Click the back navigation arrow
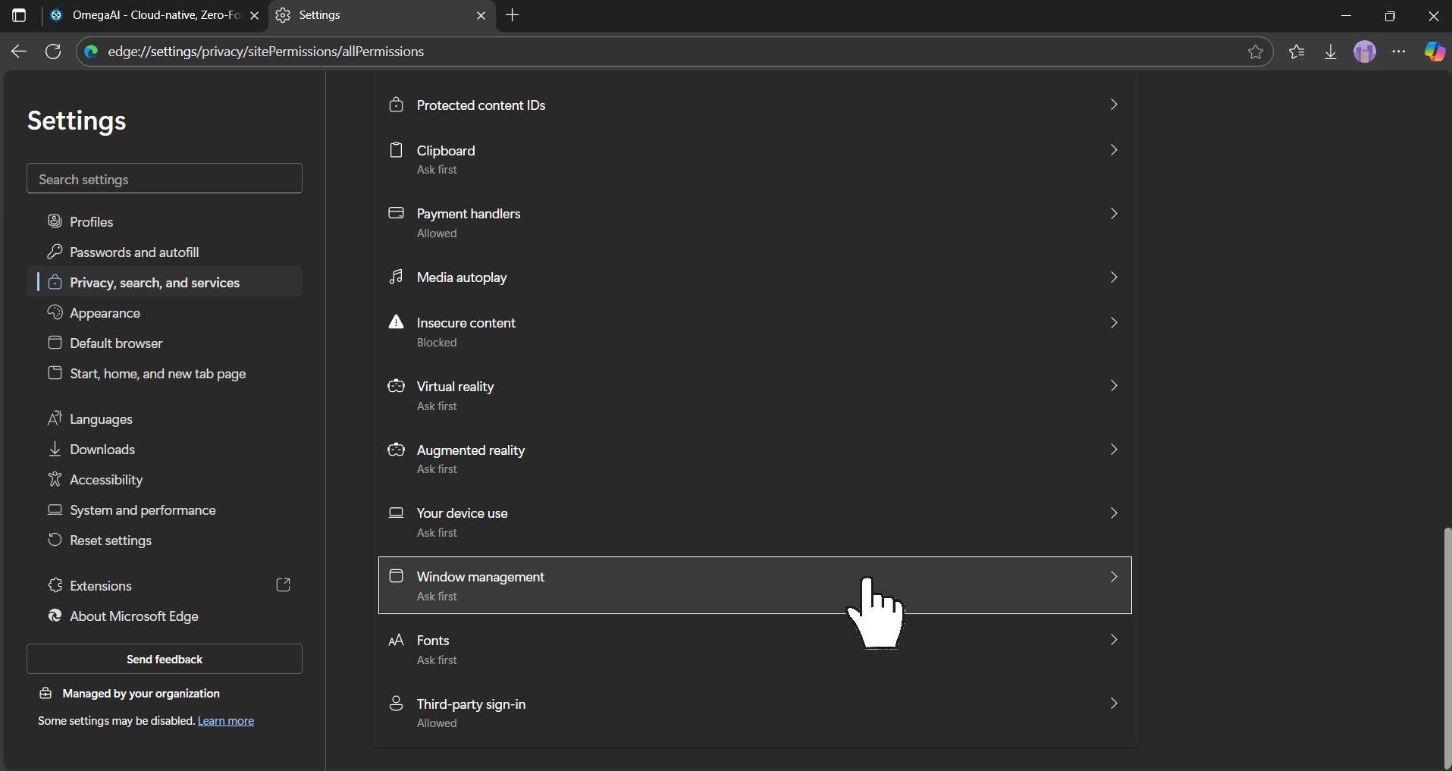Screen dimensions: 1452x771 pos(18,52)
